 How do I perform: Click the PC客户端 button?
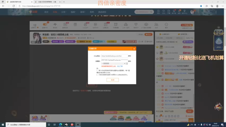(x=187, y=25)
